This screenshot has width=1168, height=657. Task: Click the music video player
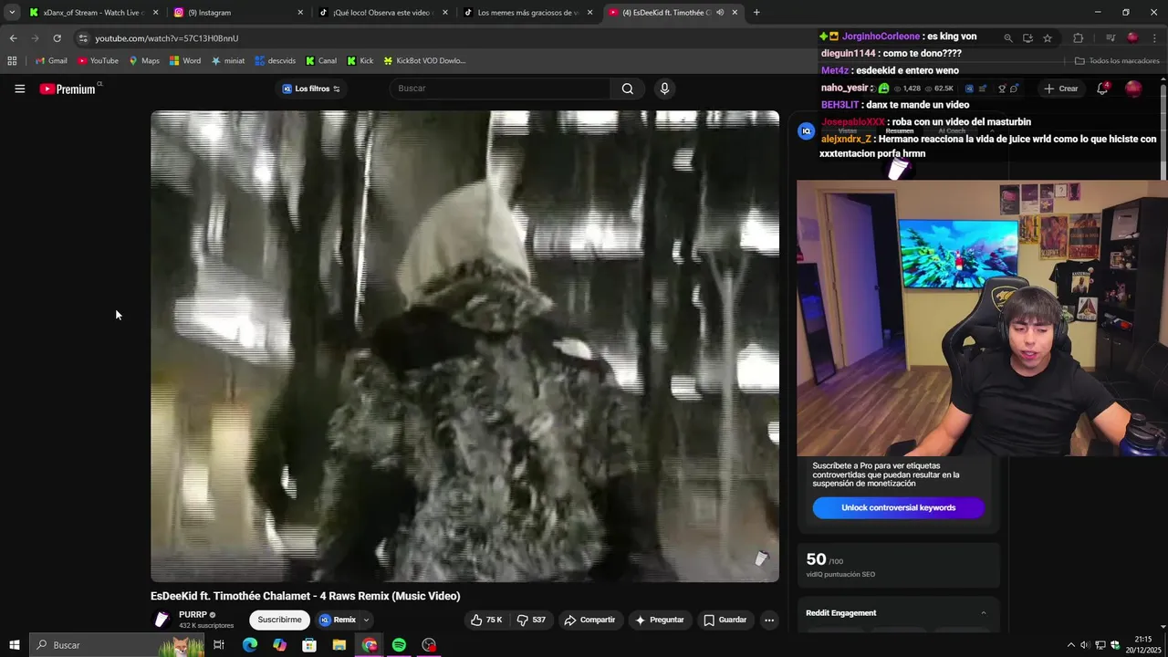[464, 346]
